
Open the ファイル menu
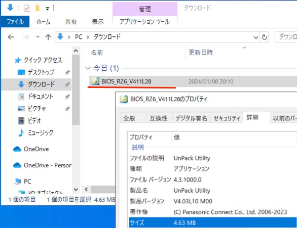point(15,22)
